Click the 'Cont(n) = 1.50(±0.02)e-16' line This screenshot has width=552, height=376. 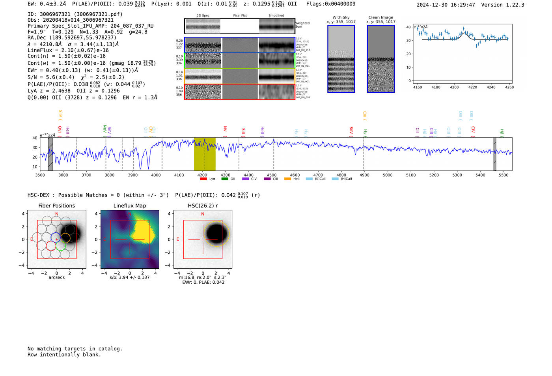tap(67, 56)
